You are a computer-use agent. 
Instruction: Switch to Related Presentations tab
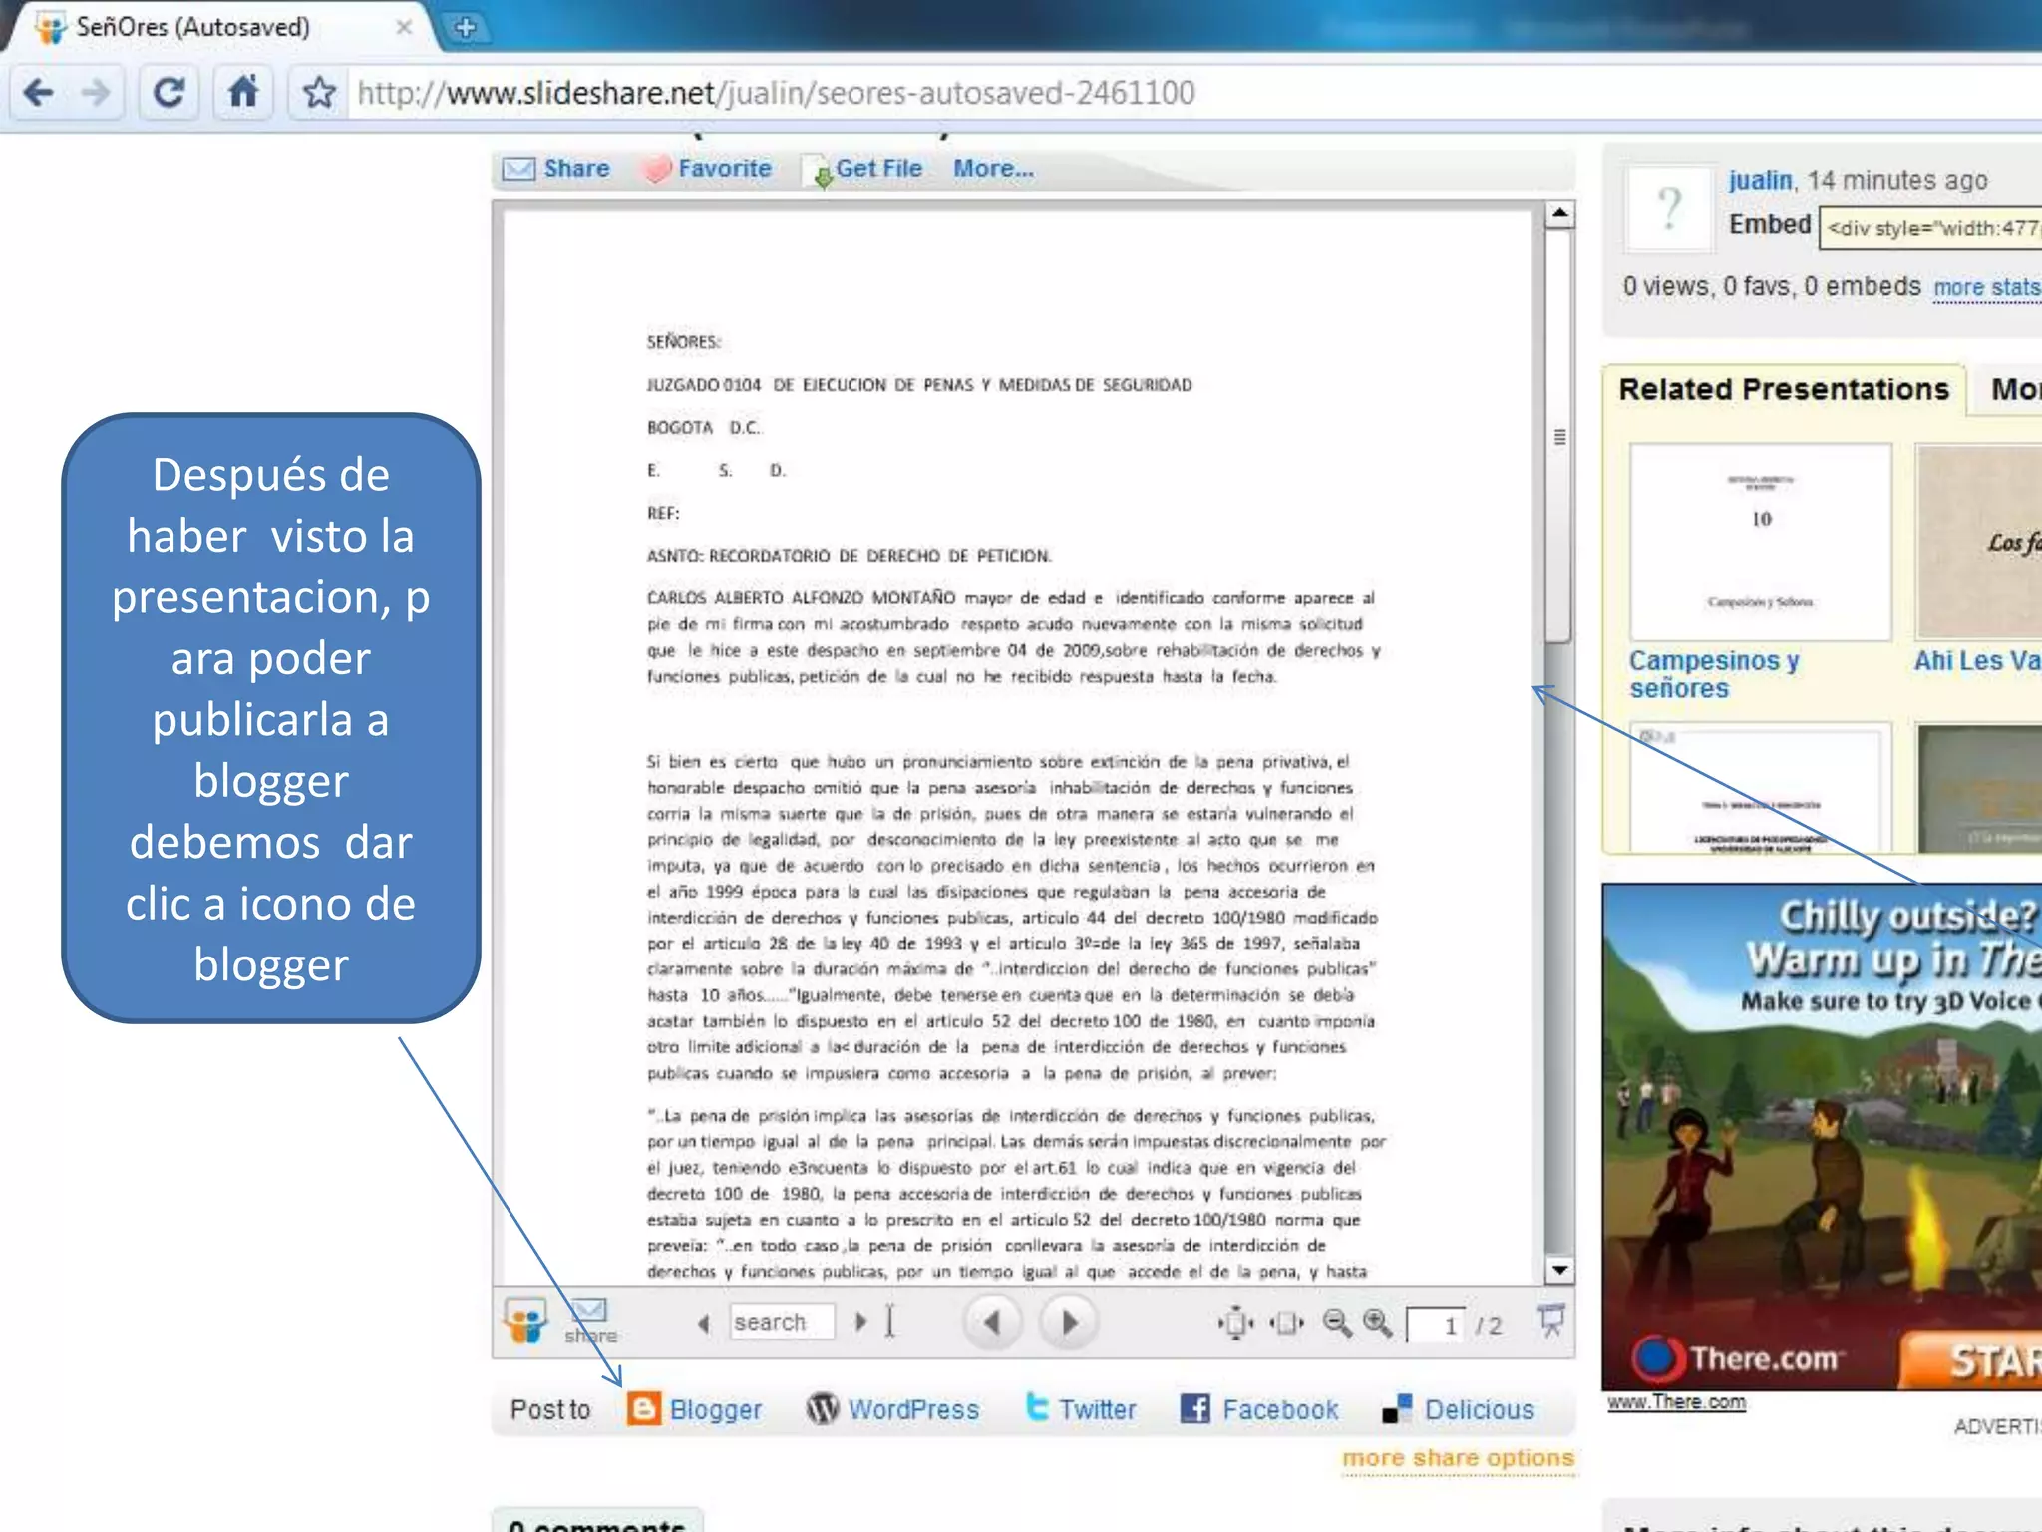point(1783,389)
